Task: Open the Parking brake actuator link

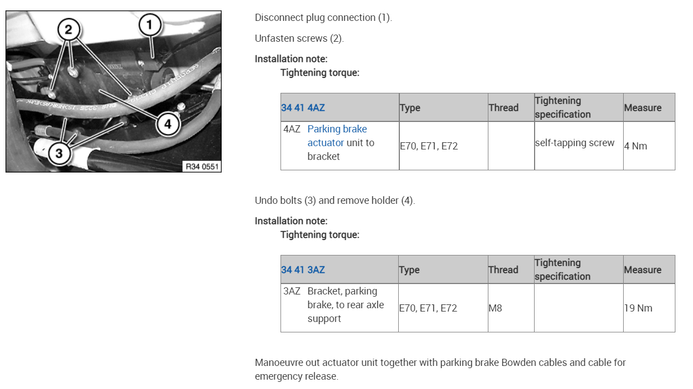Action: coord(337,136)
